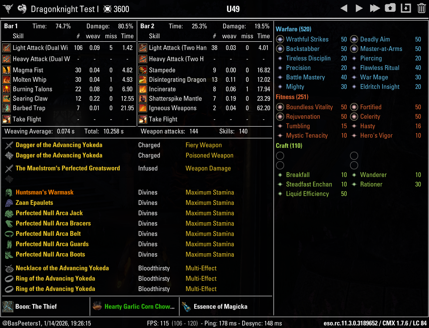The height and width of the screenshot is (328, 429).
Task: Click the Boundless Vitality champion star slot
Action: (280, 107)
